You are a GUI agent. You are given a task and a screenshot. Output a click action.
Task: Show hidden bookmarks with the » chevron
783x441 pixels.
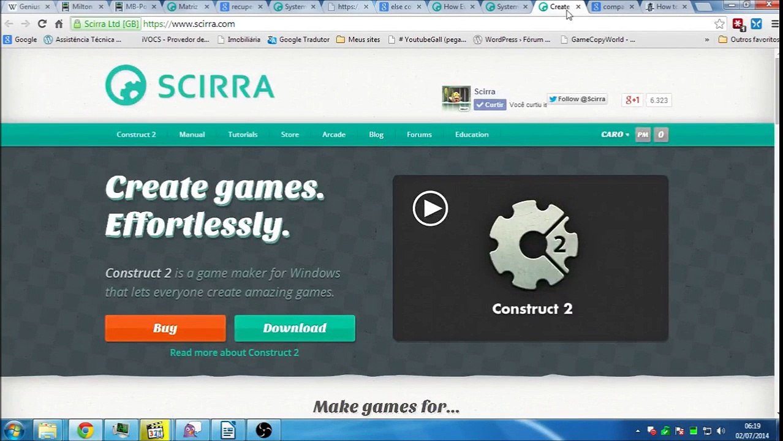coord(706,39)
